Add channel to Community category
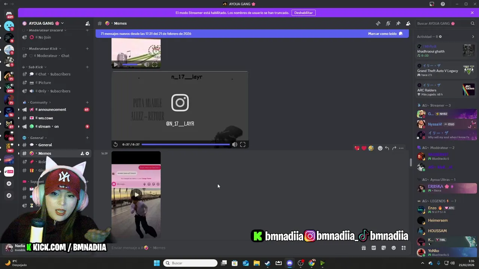The height and width of the screenshot is (269, 479). coord(87,102)
